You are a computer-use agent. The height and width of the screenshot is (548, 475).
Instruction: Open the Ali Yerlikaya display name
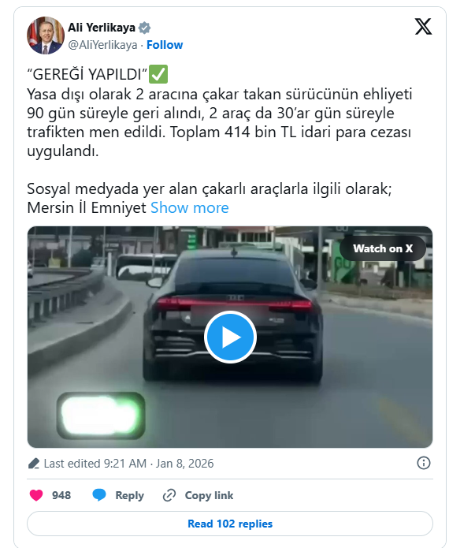point(102,28)
